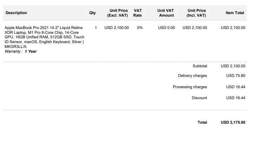Click the quantity value 1
The image size is (253, 142).
[x=96, y=28]
